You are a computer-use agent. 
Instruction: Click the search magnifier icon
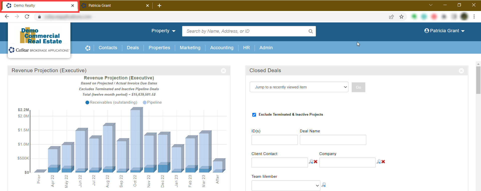coord(310,31)
